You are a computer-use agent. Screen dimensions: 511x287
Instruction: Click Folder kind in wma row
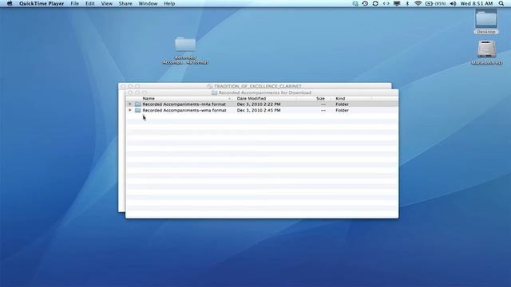click(x=343, y=110)
